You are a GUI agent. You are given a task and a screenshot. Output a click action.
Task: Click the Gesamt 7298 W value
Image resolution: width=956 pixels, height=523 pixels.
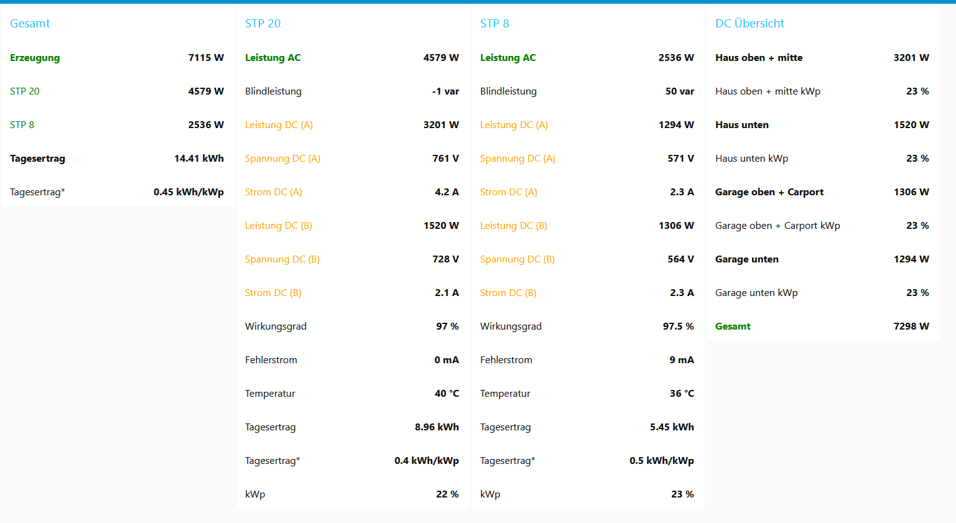point(911,326)
